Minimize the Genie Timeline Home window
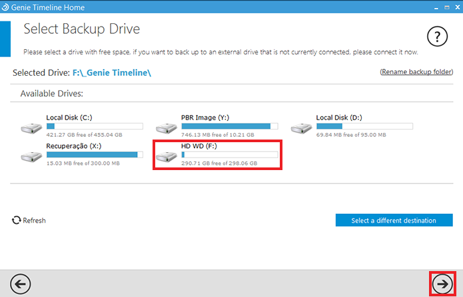This screenshot has width=463, height=297. [436, 8]
